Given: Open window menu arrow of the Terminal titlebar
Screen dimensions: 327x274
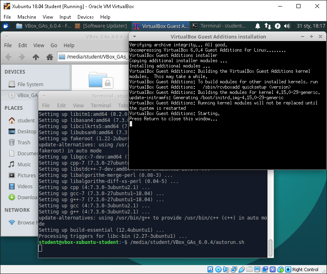Looking at the screenshot, I should pyautogui.click(x=44, y=96).
